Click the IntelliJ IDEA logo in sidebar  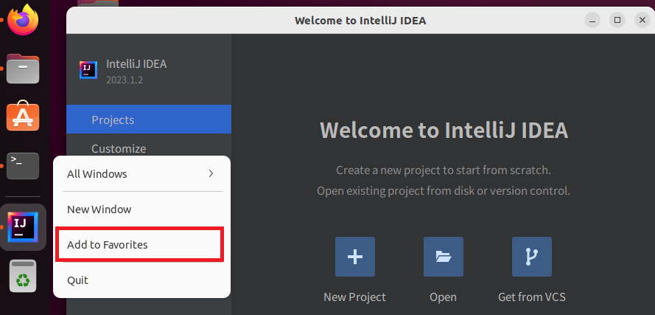(88, 70)
